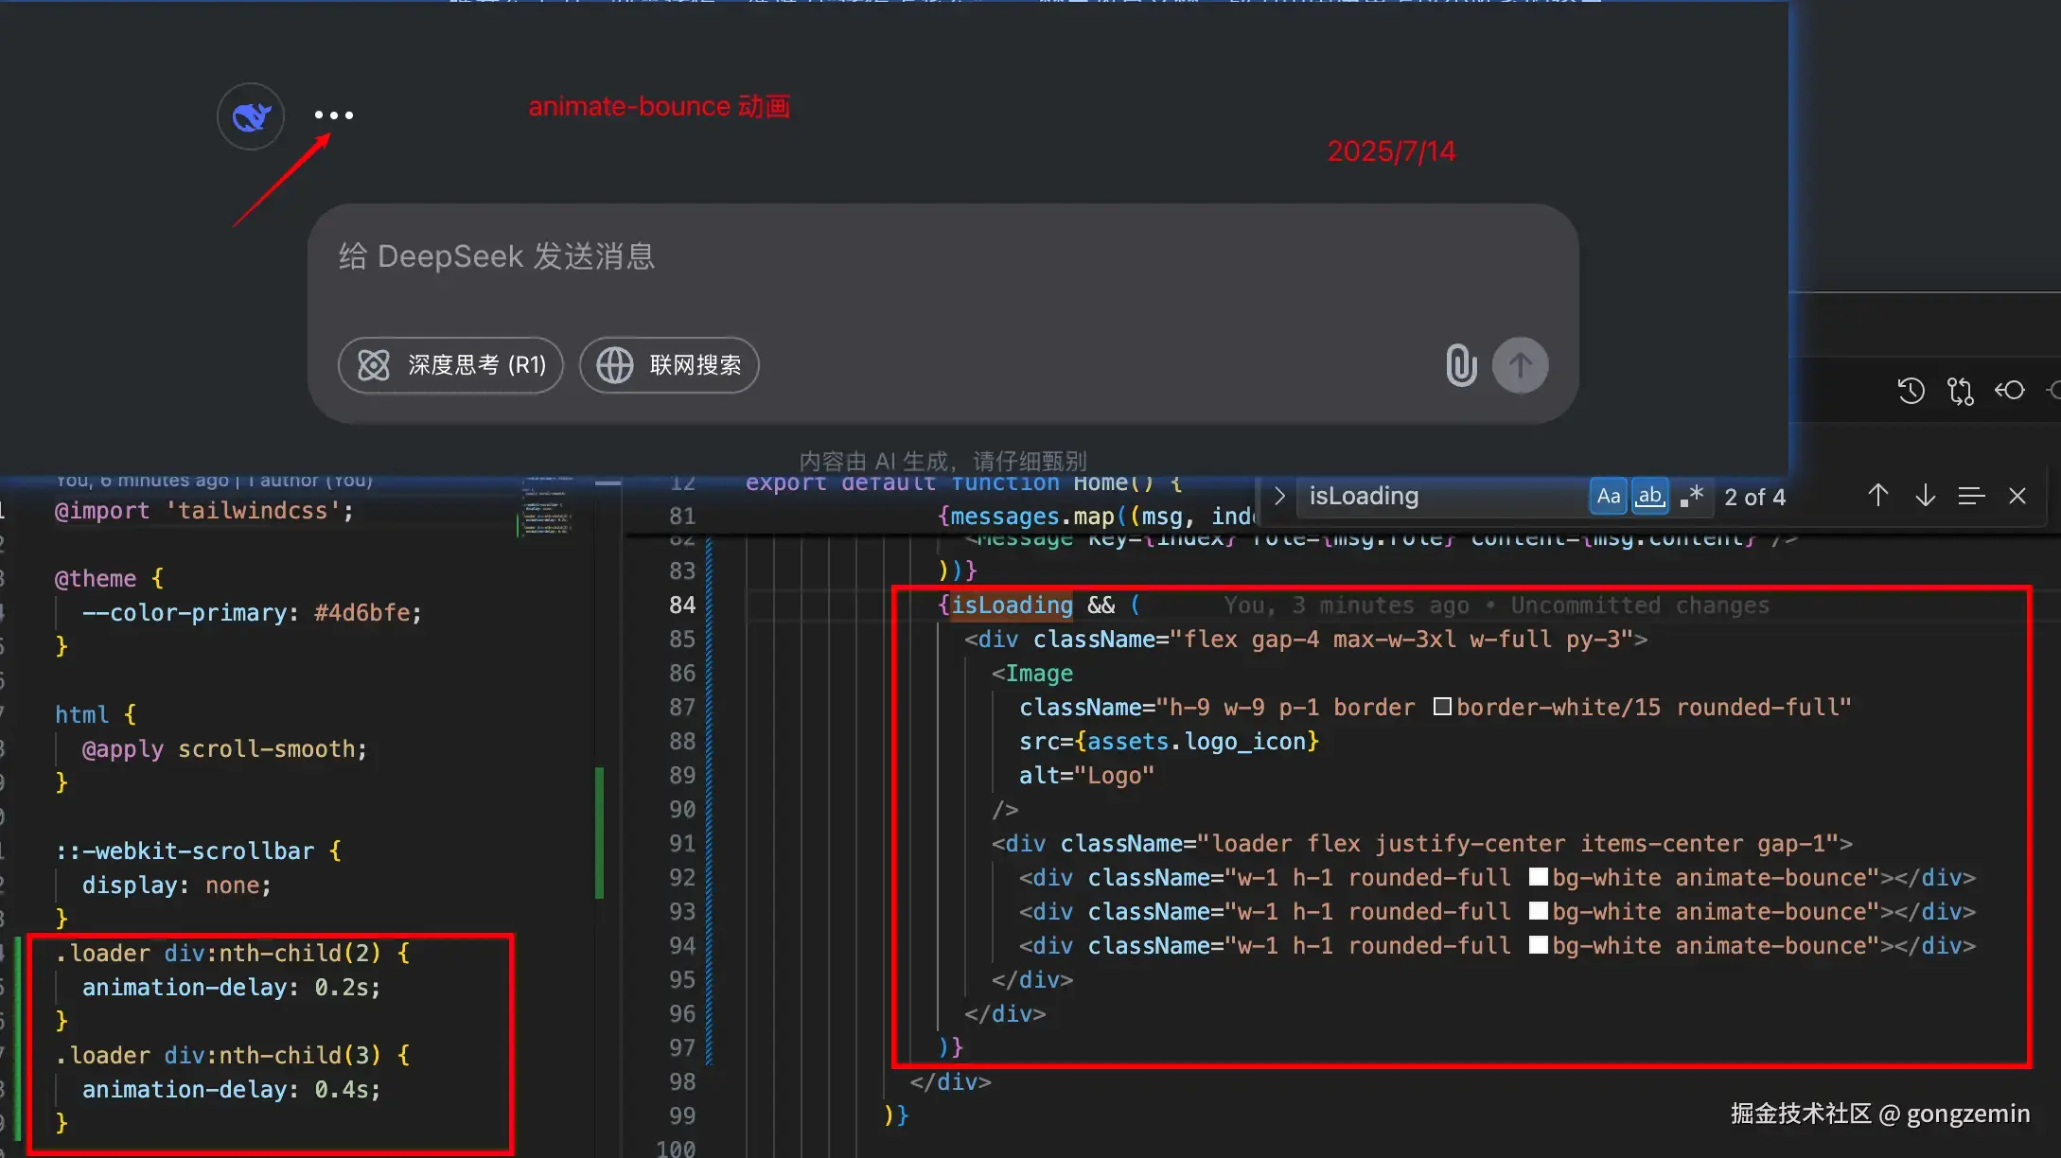Click the DeepSeek whale logo avatar
Image resolution: width=2061 pixels, height=1158 pixels.
[x=251, y=116]
